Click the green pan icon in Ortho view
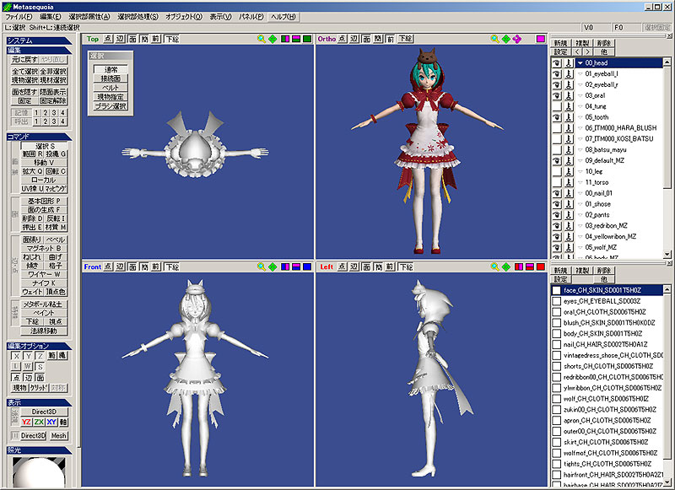Image resolution: width=675 pixels, height=490 pixels. (505, 39)
